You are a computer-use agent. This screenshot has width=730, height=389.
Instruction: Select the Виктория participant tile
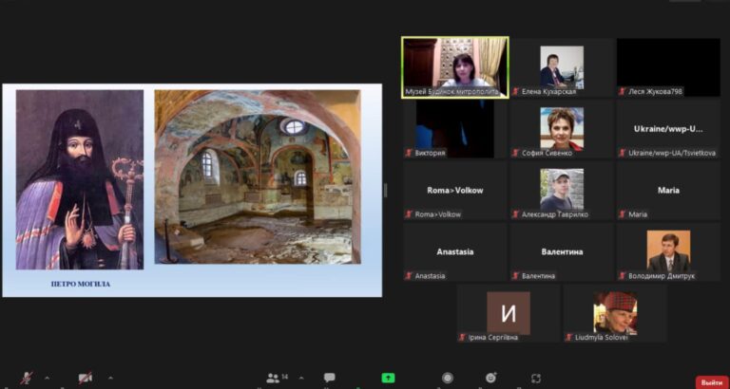point(455,129)
